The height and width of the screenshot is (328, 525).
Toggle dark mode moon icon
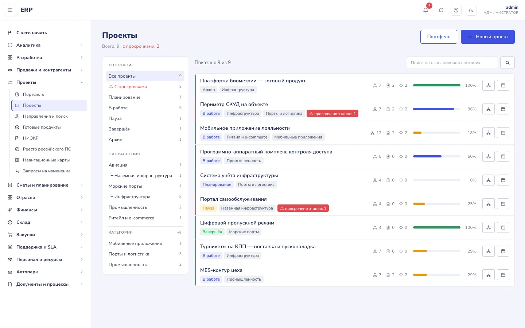(x=471, y=10)
